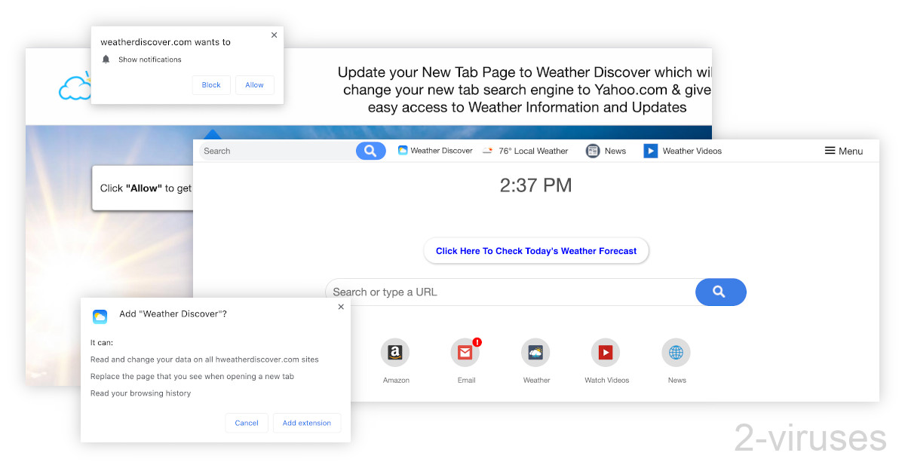The height and width of the screenshot is (468, 905).
Task: Open the News toolbar item
Action: [606, 151]
